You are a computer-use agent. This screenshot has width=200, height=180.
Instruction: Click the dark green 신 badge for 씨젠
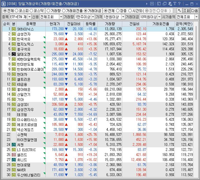coord(14,145)
